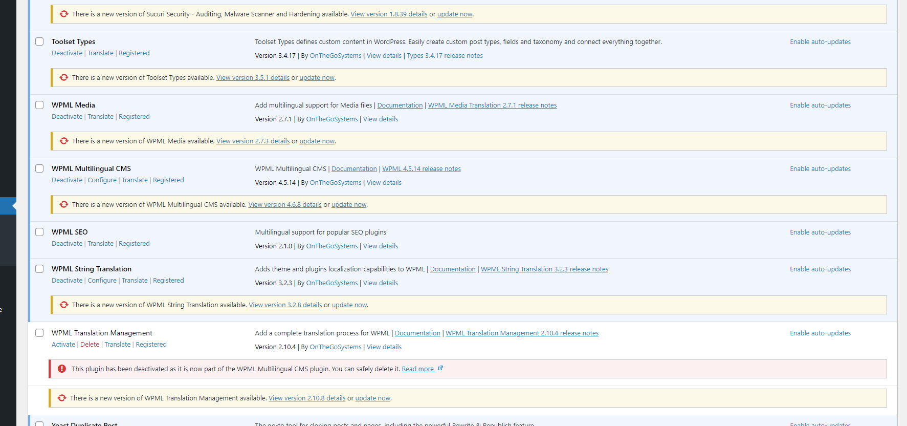View version 3.2.8 details of String Translation
The image size is (907, 426).
pos(285,305)
